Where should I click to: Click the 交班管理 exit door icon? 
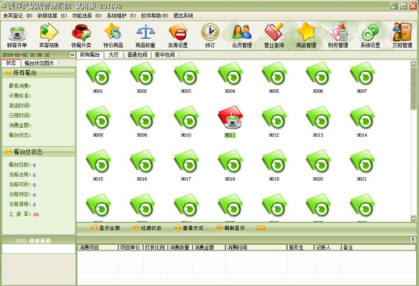pyautogui.click(x=402, y=36)
